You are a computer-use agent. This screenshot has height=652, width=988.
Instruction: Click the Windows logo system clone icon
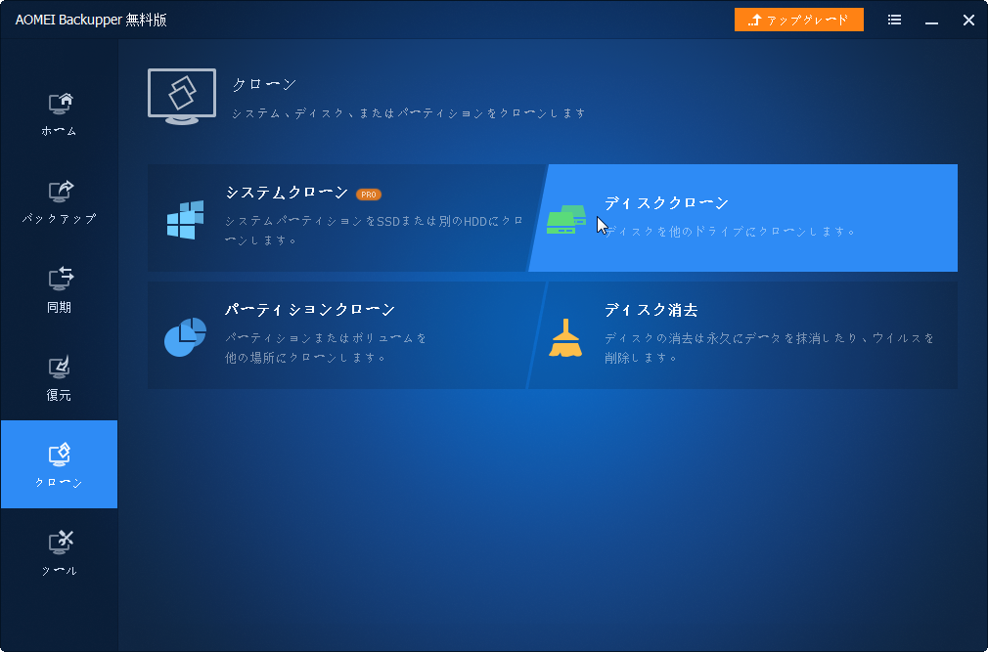(x=185, y=220)
